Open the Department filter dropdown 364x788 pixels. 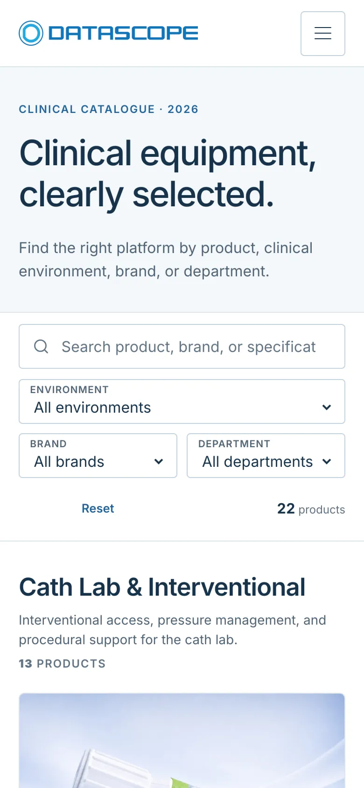[x=266, y=456]
